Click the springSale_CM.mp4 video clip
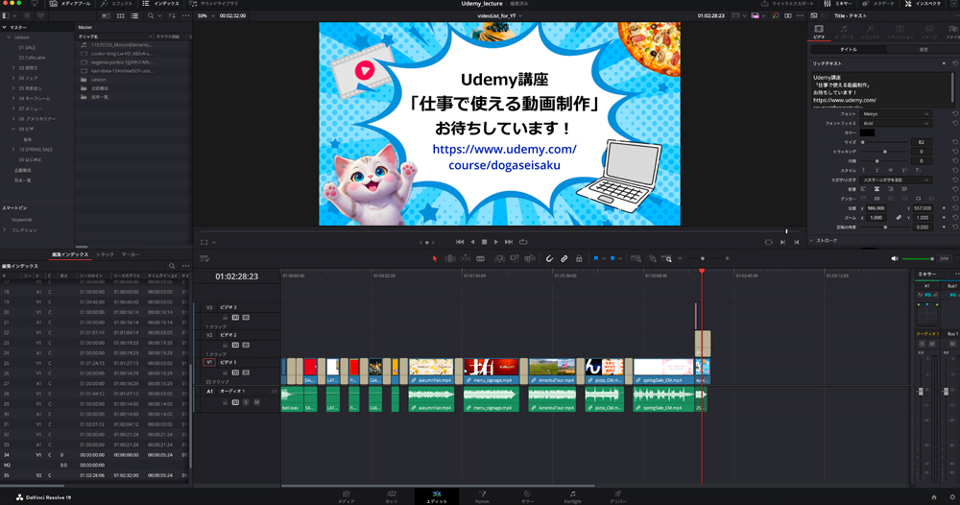 663,368
